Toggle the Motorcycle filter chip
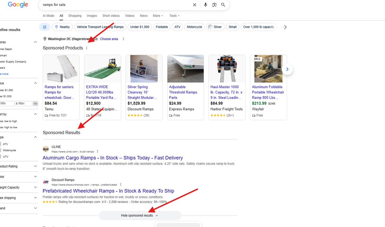Viewport: 385px width, 227px height. click(x=195, y=27)
